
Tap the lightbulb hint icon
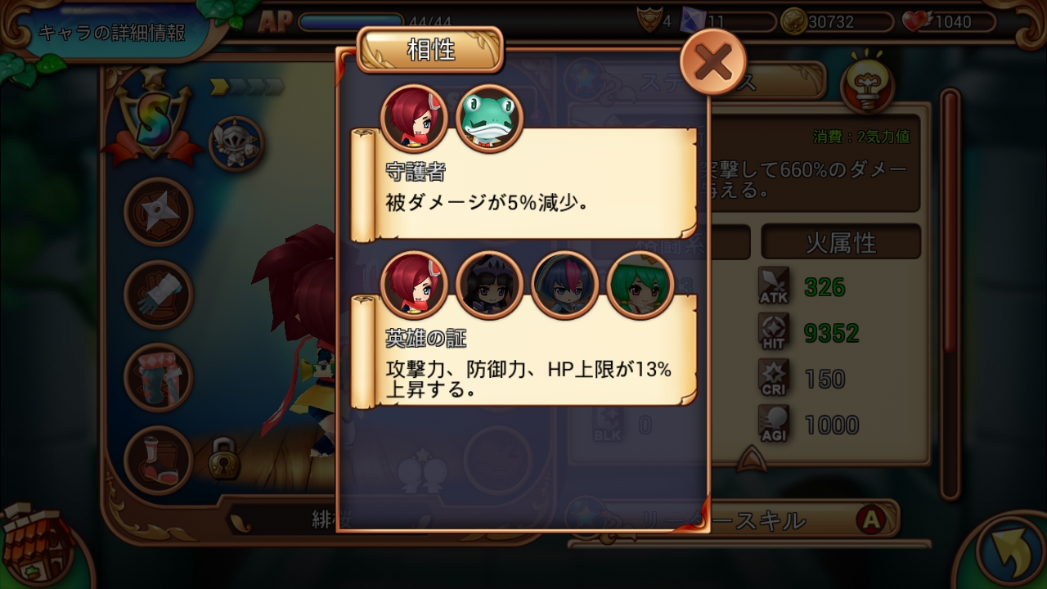pyautogui.click(x=867, y=82)
